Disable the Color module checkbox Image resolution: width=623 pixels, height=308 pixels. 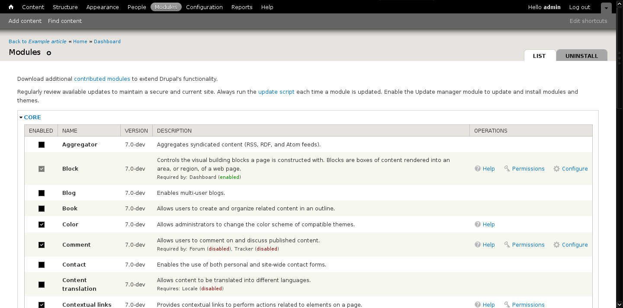click(42, 225)
